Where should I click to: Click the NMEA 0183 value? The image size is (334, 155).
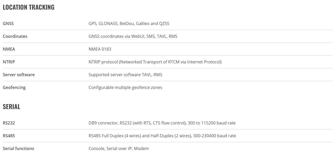(x=100, y=49)
